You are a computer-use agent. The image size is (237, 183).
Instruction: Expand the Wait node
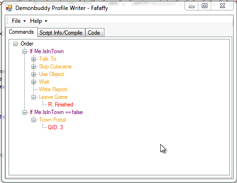(33, 82)
